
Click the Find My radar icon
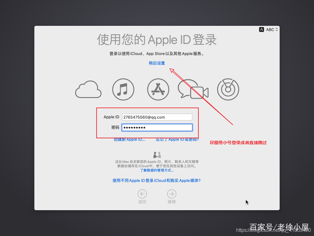228,89
